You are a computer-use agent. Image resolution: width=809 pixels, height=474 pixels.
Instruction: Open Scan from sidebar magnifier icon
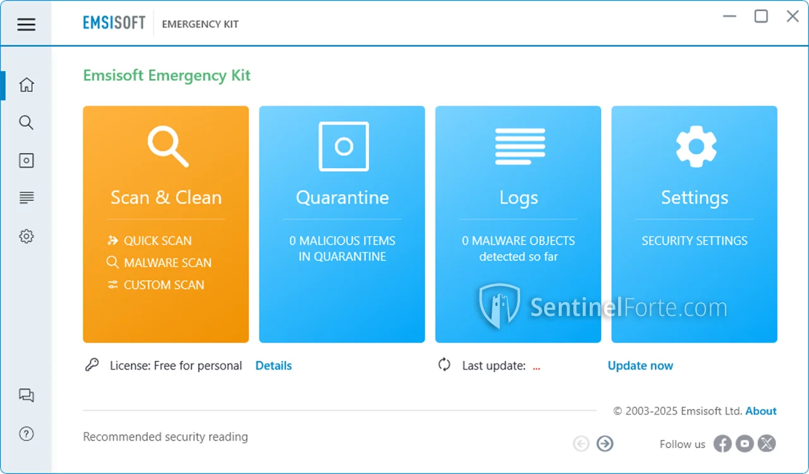[x=26, y=123]
